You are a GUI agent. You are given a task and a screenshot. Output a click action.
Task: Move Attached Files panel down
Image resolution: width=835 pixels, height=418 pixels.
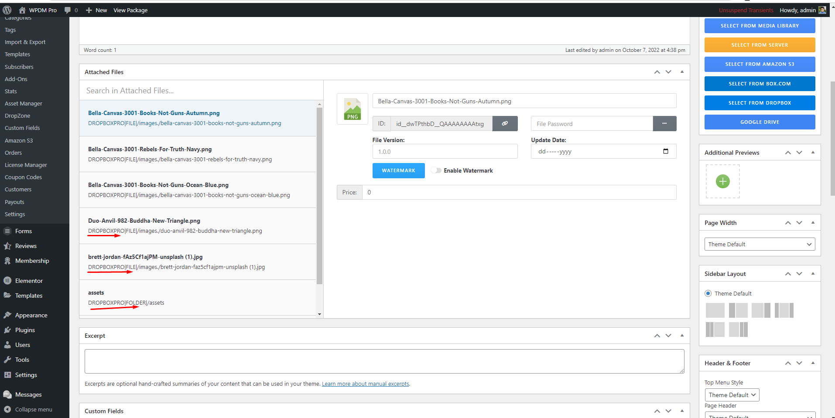tap(668, 72)
